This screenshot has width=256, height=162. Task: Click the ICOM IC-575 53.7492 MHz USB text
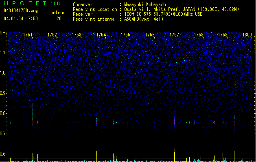[163, 14]
